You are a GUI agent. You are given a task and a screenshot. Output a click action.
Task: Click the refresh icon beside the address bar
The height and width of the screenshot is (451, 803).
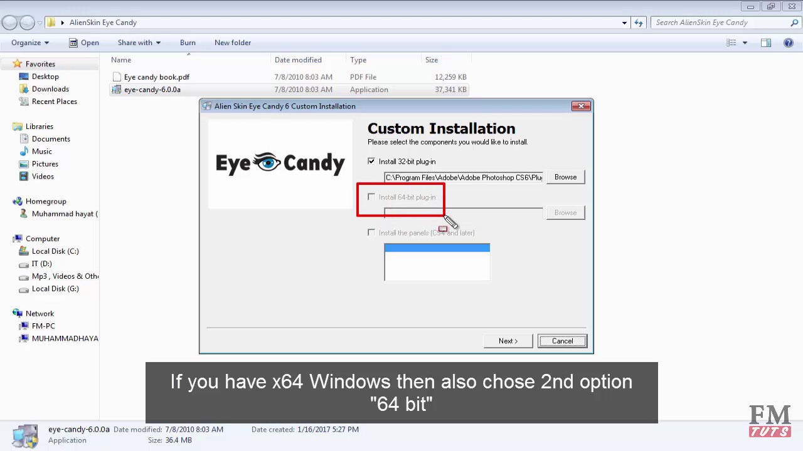coord(639,23)
